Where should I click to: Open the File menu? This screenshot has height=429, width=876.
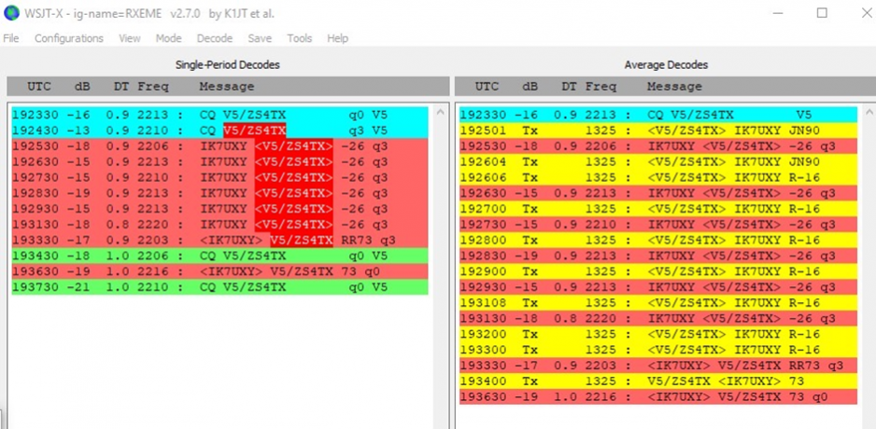pyautogui.click(x=11, y=38)
